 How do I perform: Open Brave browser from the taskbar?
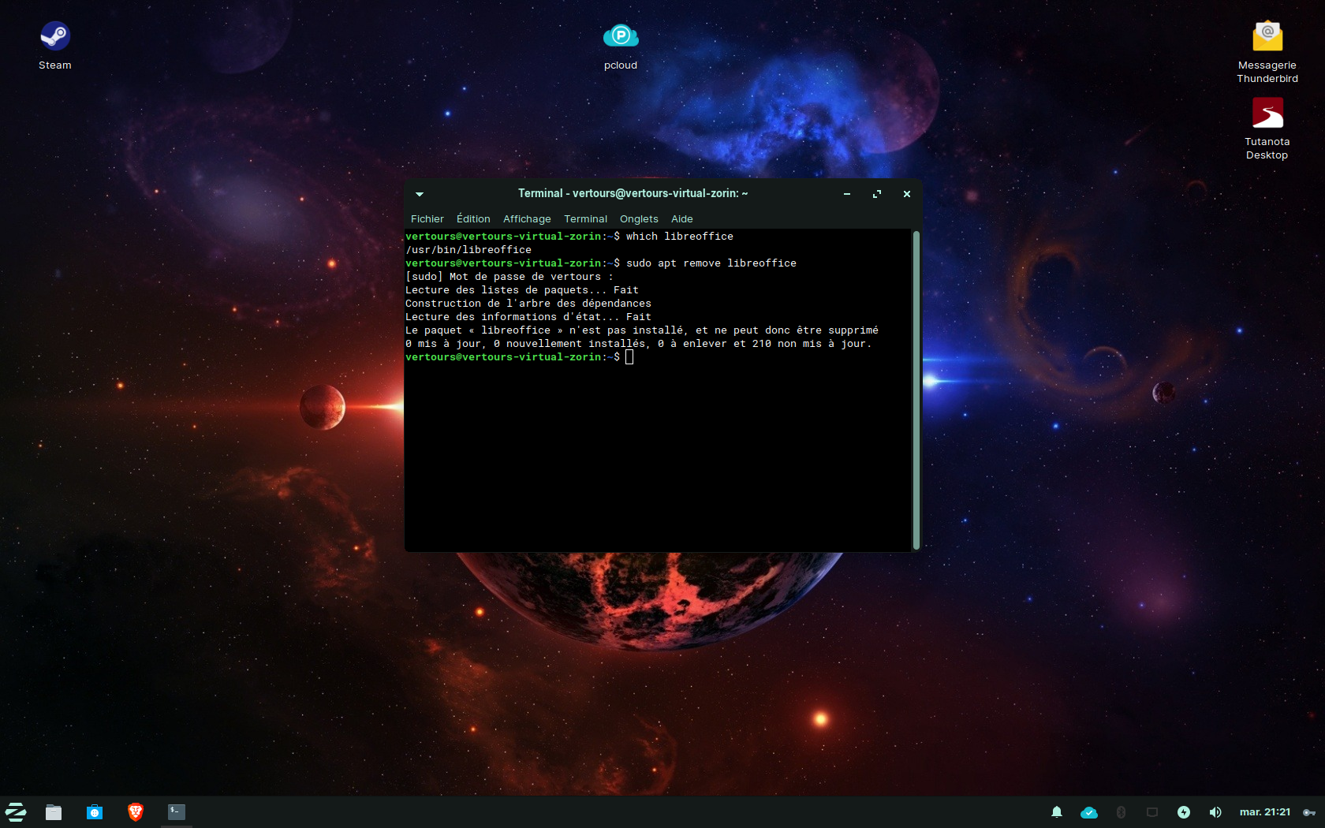136,812
